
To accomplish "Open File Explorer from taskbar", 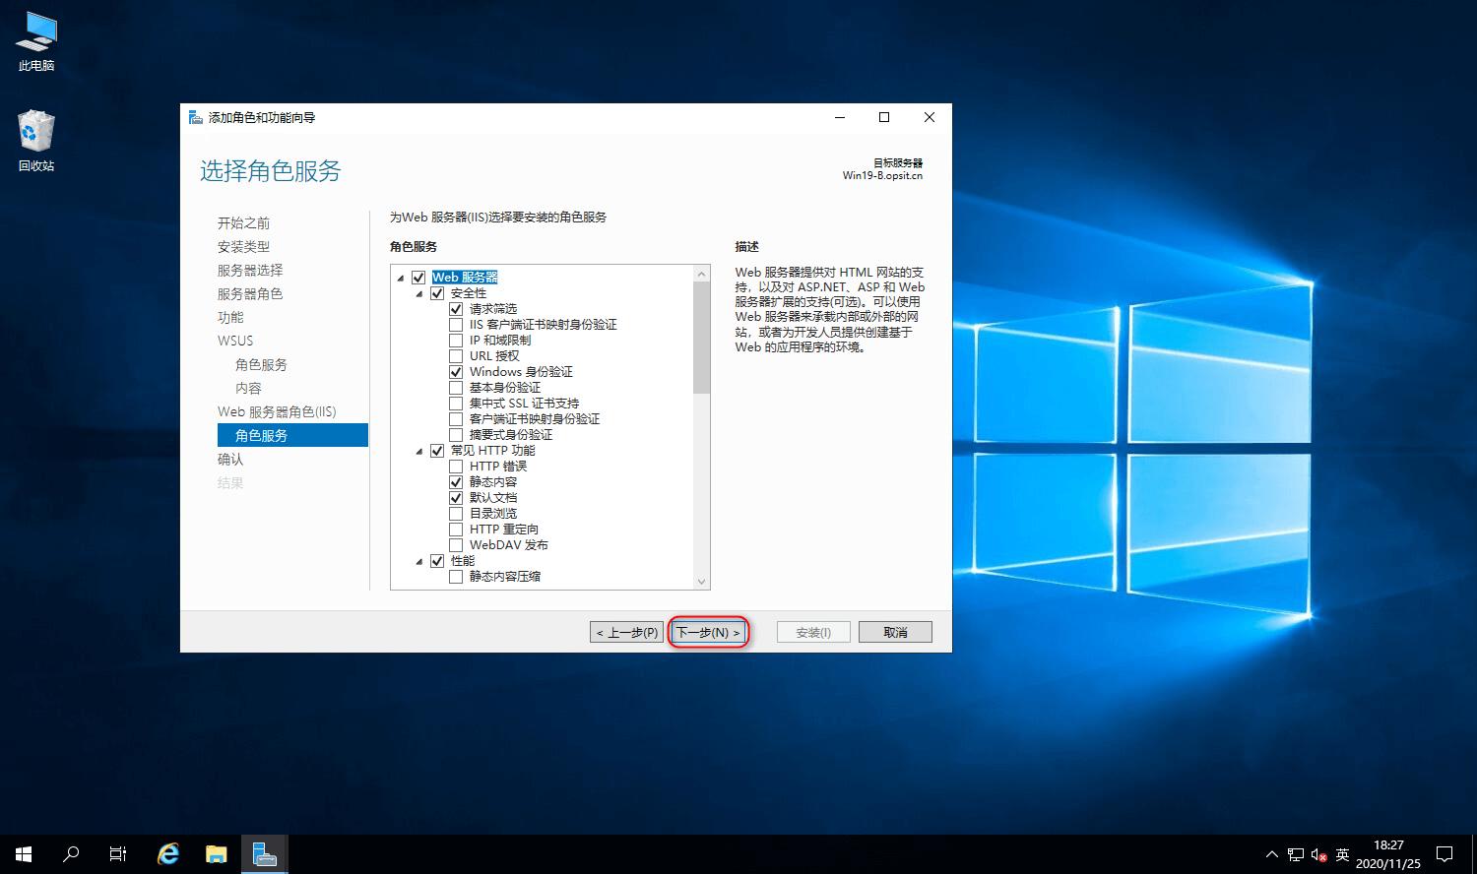I will point(216,854).
